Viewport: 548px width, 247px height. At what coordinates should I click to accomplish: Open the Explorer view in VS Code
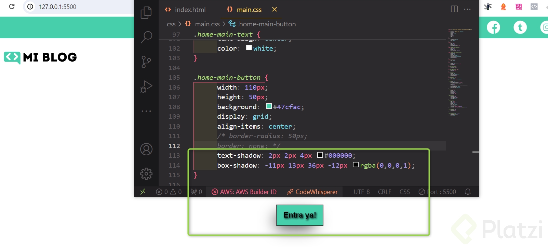click(146, 13)
